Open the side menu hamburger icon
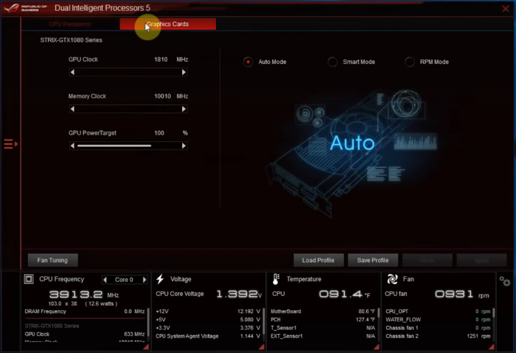 click(11, 144)
